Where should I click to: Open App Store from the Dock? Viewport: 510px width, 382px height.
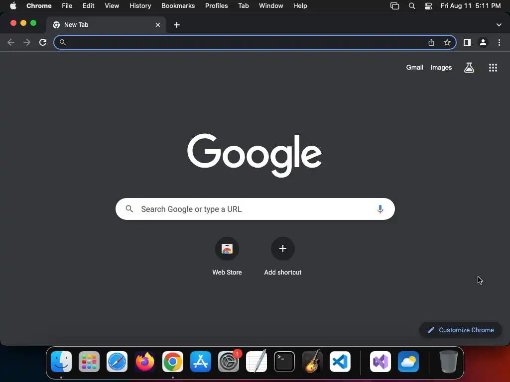201,362
